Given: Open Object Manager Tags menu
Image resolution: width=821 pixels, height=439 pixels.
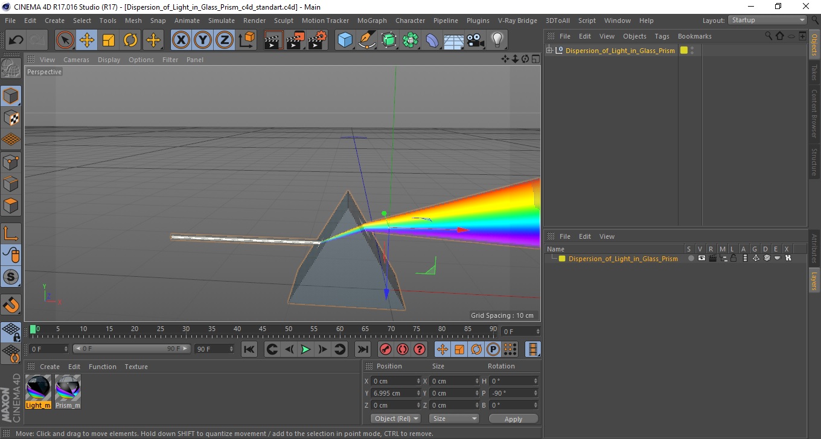Looking at the screenshot, I should click(x=662, y=36).
